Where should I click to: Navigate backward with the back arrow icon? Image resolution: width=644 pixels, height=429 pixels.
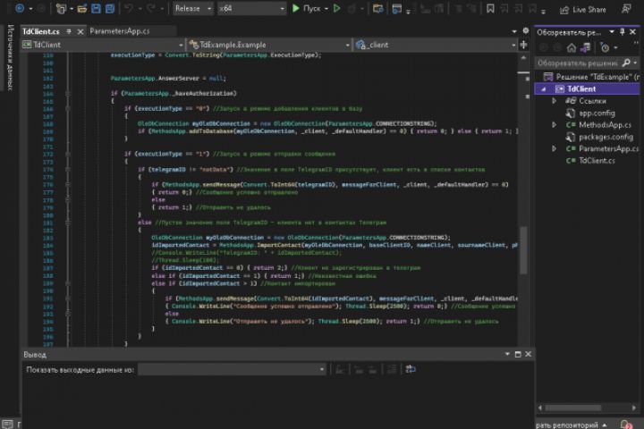(x=20, y=9)
